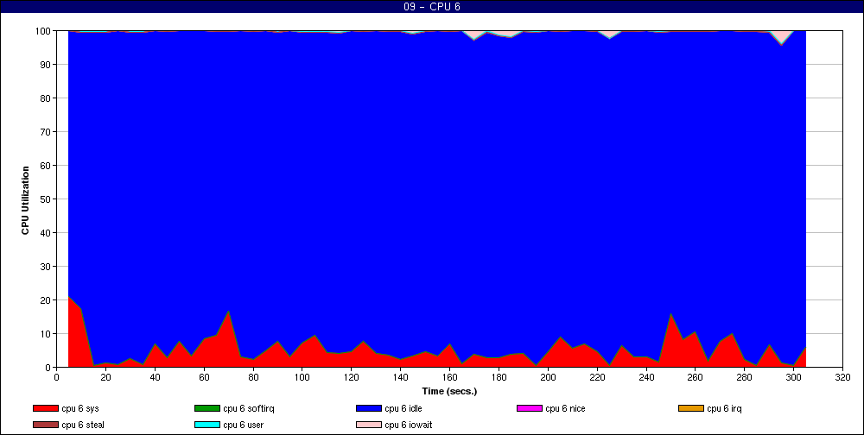Click the chart title '09 - CPU 6'

432,7
